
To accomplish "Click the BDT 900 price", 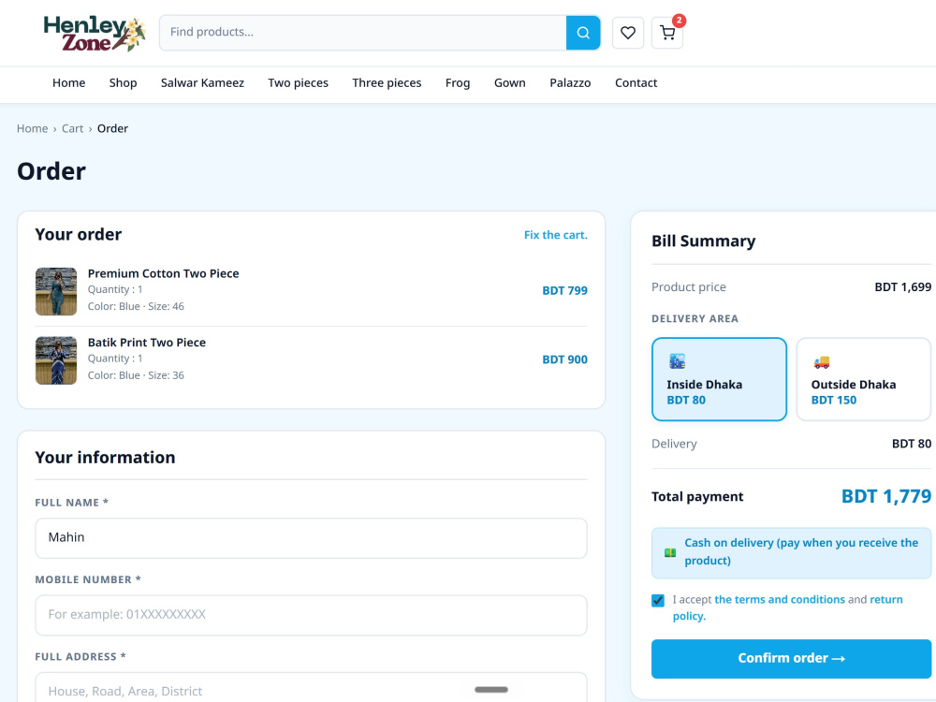I will tap(564, 359).
